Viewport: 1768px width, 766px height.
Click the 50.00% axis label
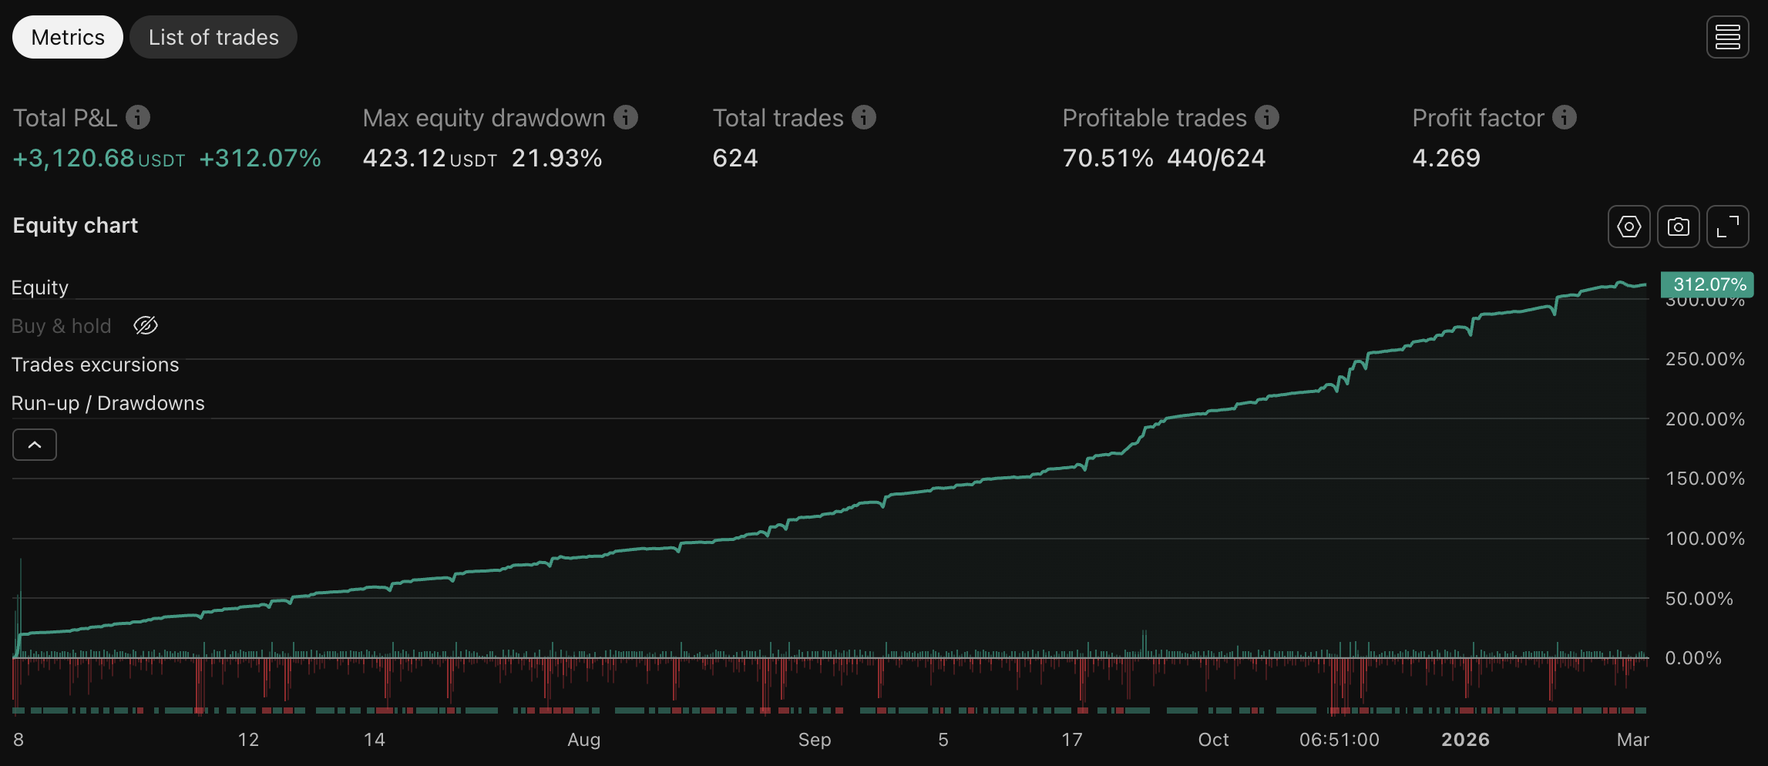[x=1699, y=599]
